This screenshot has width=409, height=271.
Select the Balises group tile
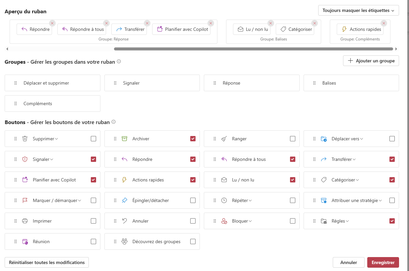point(351,83)
